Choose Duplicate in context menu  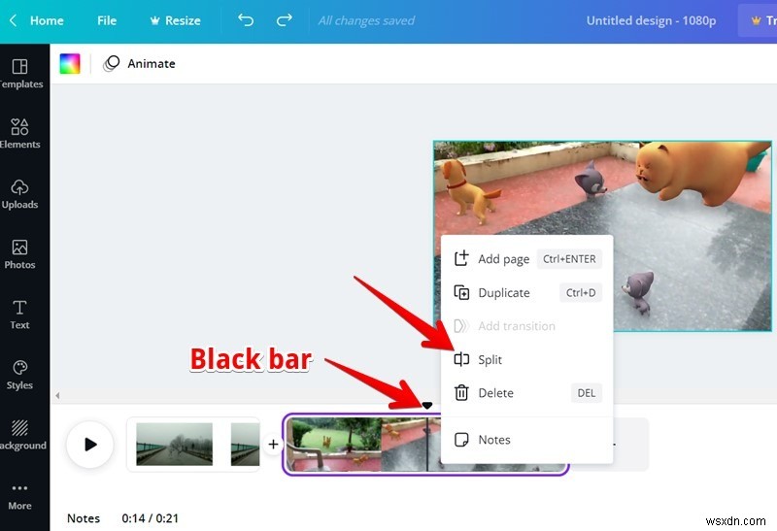coord(527,293)
